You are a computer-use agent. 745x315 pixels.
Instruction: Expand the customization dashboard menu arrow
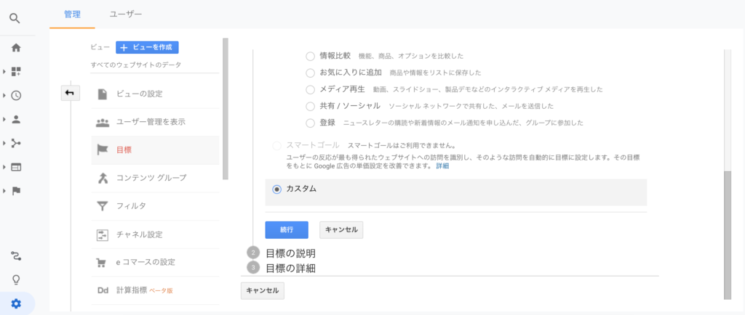[x=4, y=71]
